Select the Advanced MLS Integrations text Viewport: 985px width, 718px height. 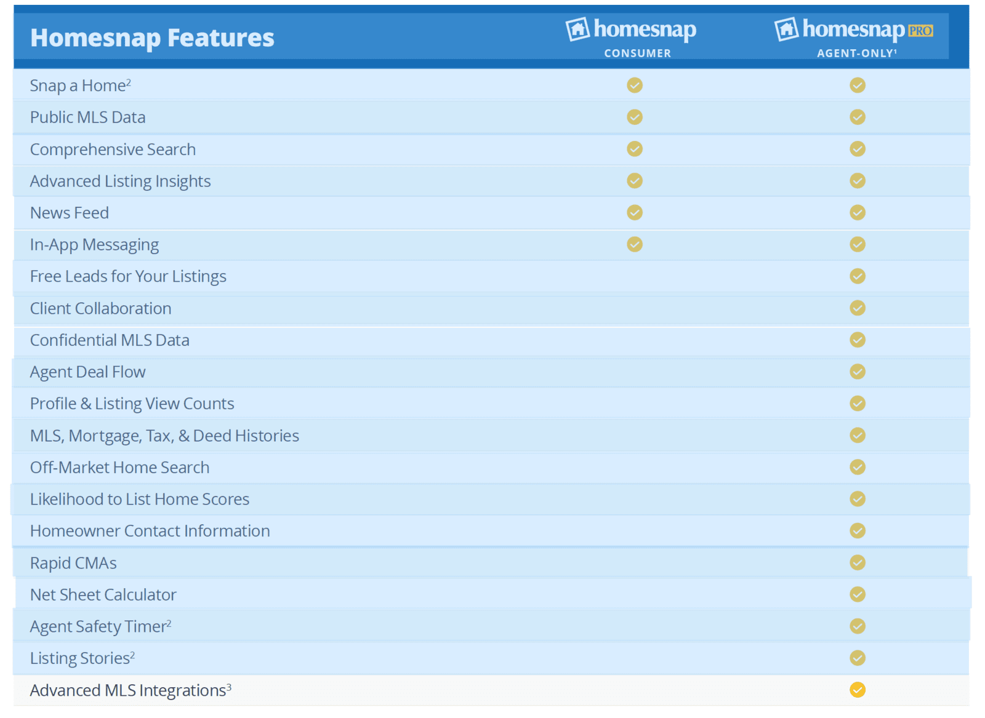pyautogui.click(x=131, y=690)
